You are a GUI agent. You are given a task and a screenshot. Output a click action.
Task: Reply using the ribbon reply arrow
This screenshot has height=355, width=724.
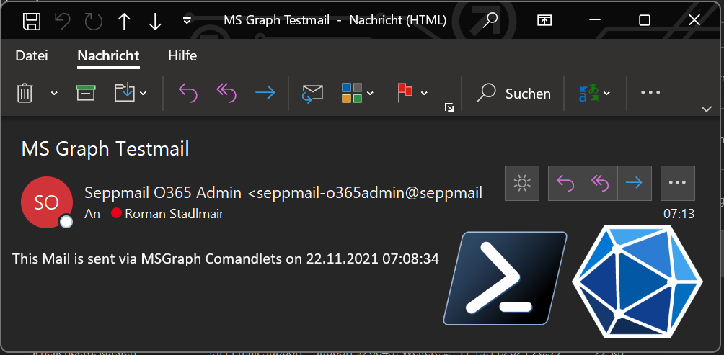(188, 93)
